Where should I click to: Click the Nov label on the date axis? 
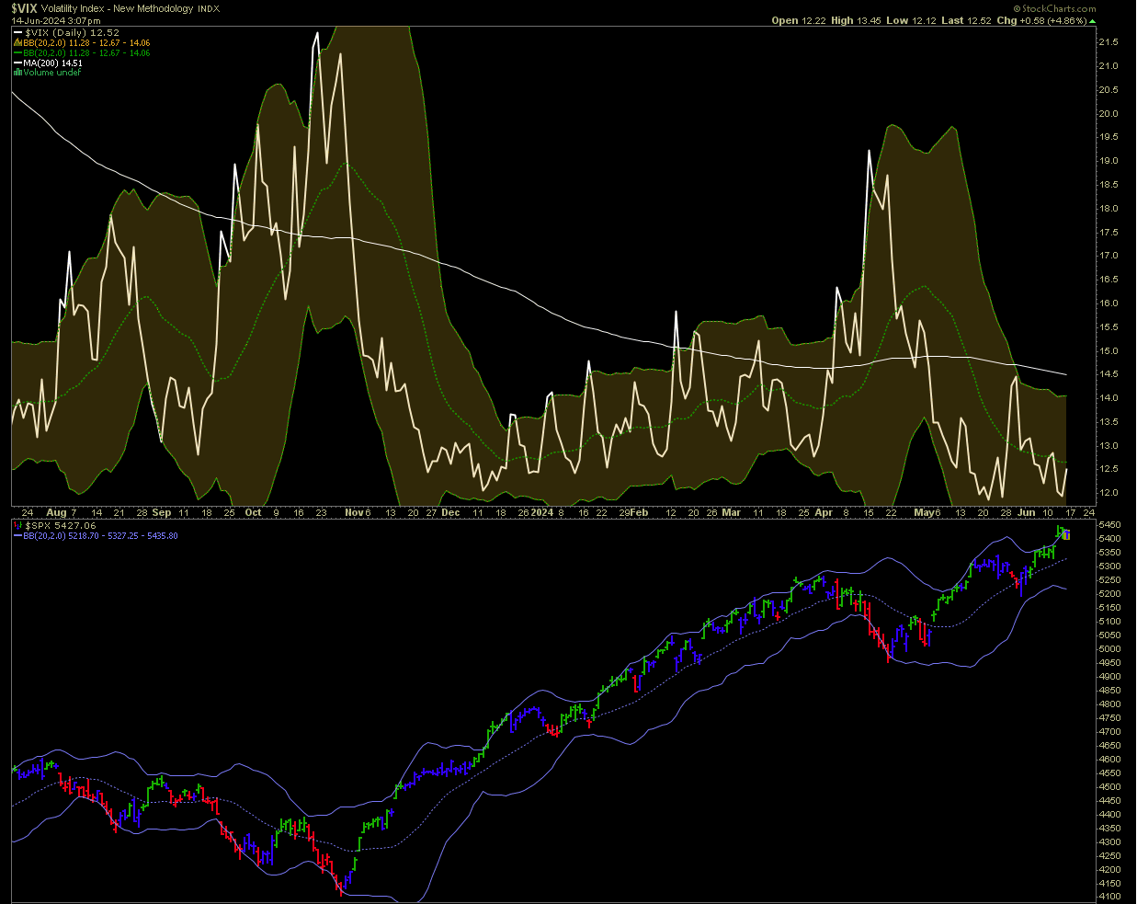pos(354,512)
